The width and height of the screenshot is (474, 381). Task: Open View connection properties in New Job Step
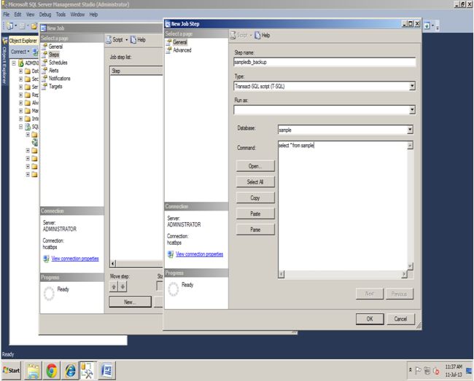point(199,254)
